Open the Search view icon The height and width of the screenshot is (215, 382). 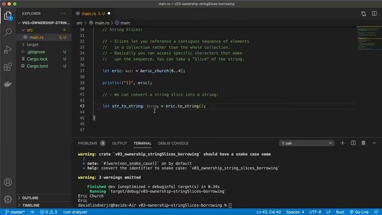click(8, 32)
